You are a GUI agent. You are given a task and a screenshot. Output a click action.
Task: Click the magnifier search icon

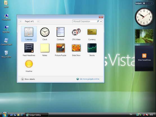pos(98,21)
